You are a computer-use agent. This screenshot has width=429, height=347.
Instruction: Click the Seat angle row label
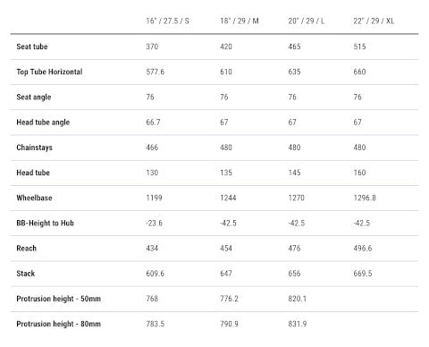click(34, 97)
